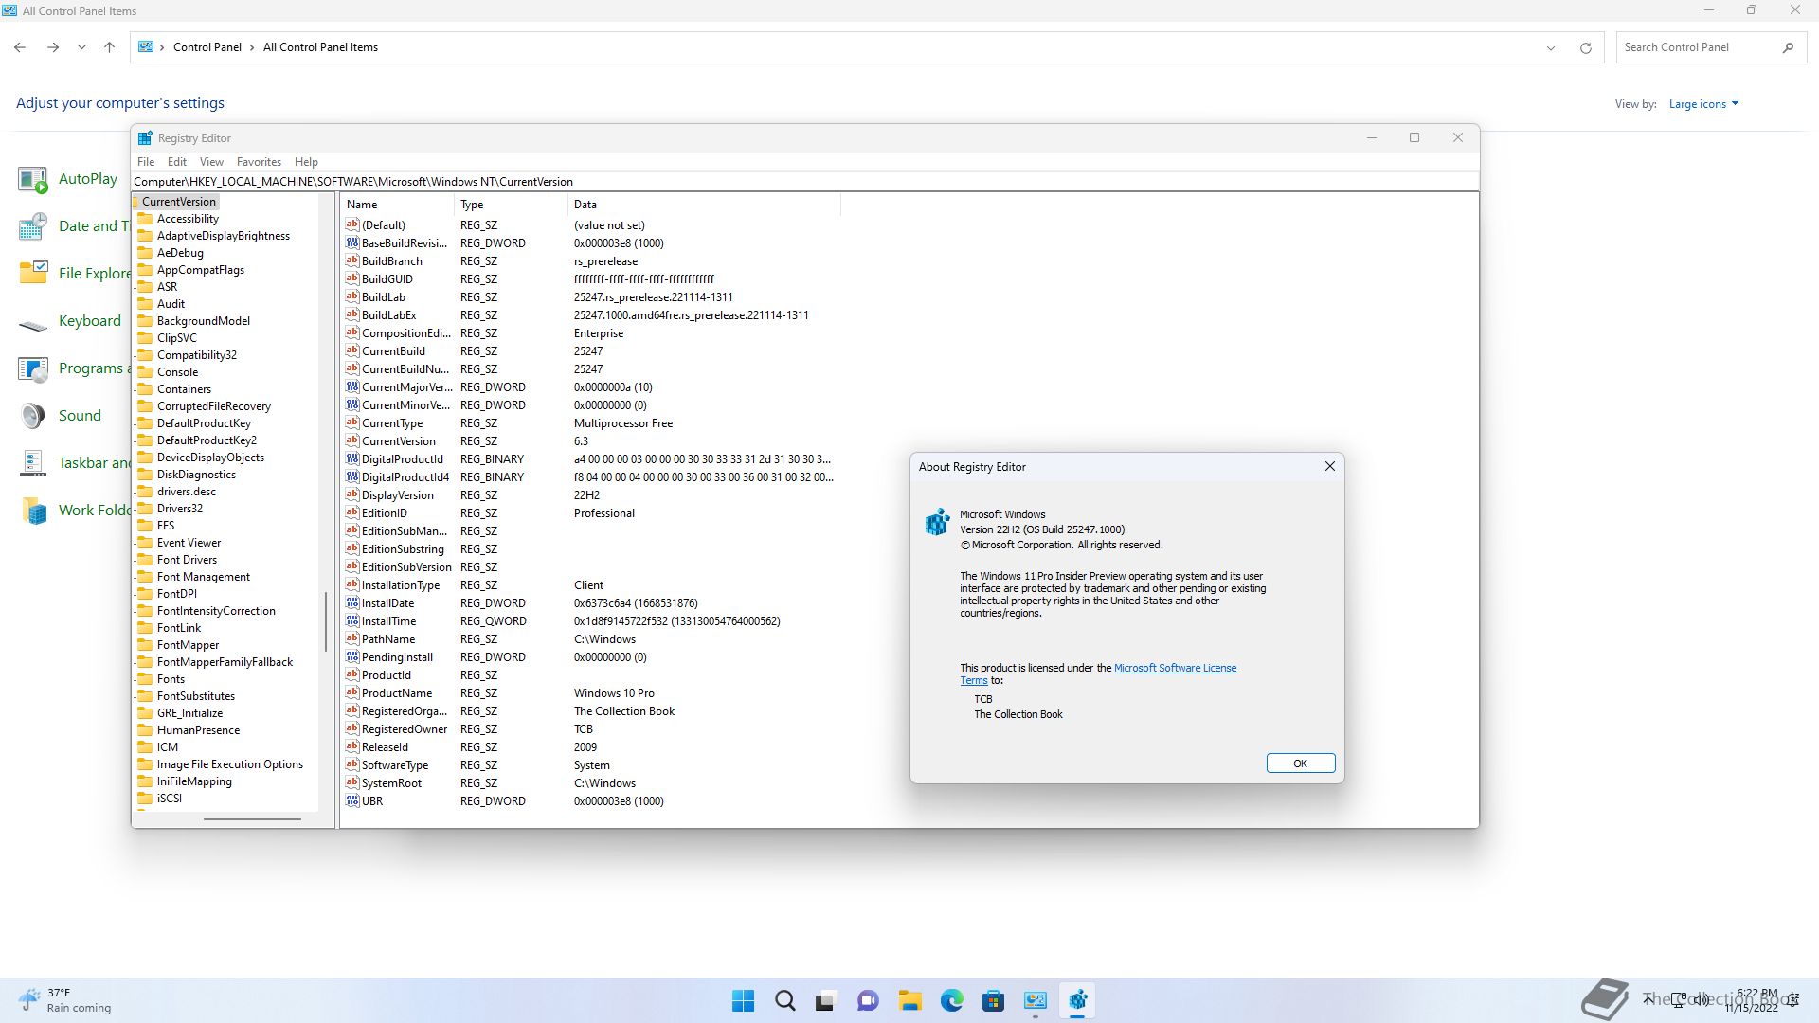Image resolution: width=1819 pixels, height=1023 pixels.
Task: Click the Registry Editor title bar icon
Action: click(x=145, y=138)
